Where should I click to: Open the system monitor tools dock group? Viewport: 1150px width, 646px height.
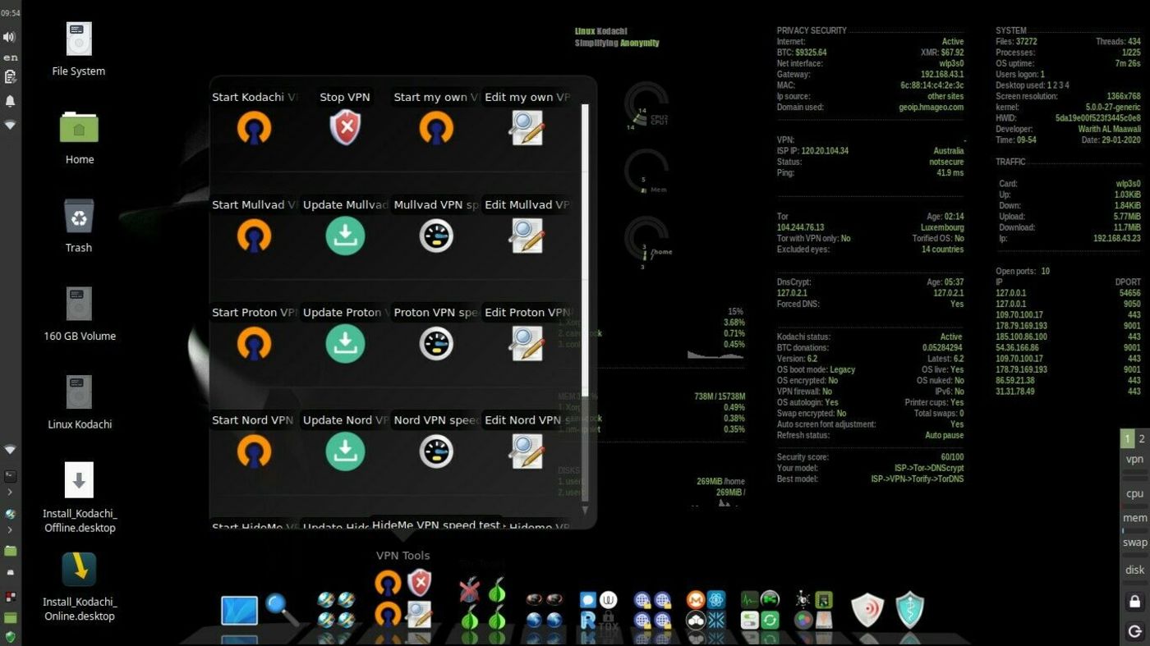click(760, 610)
